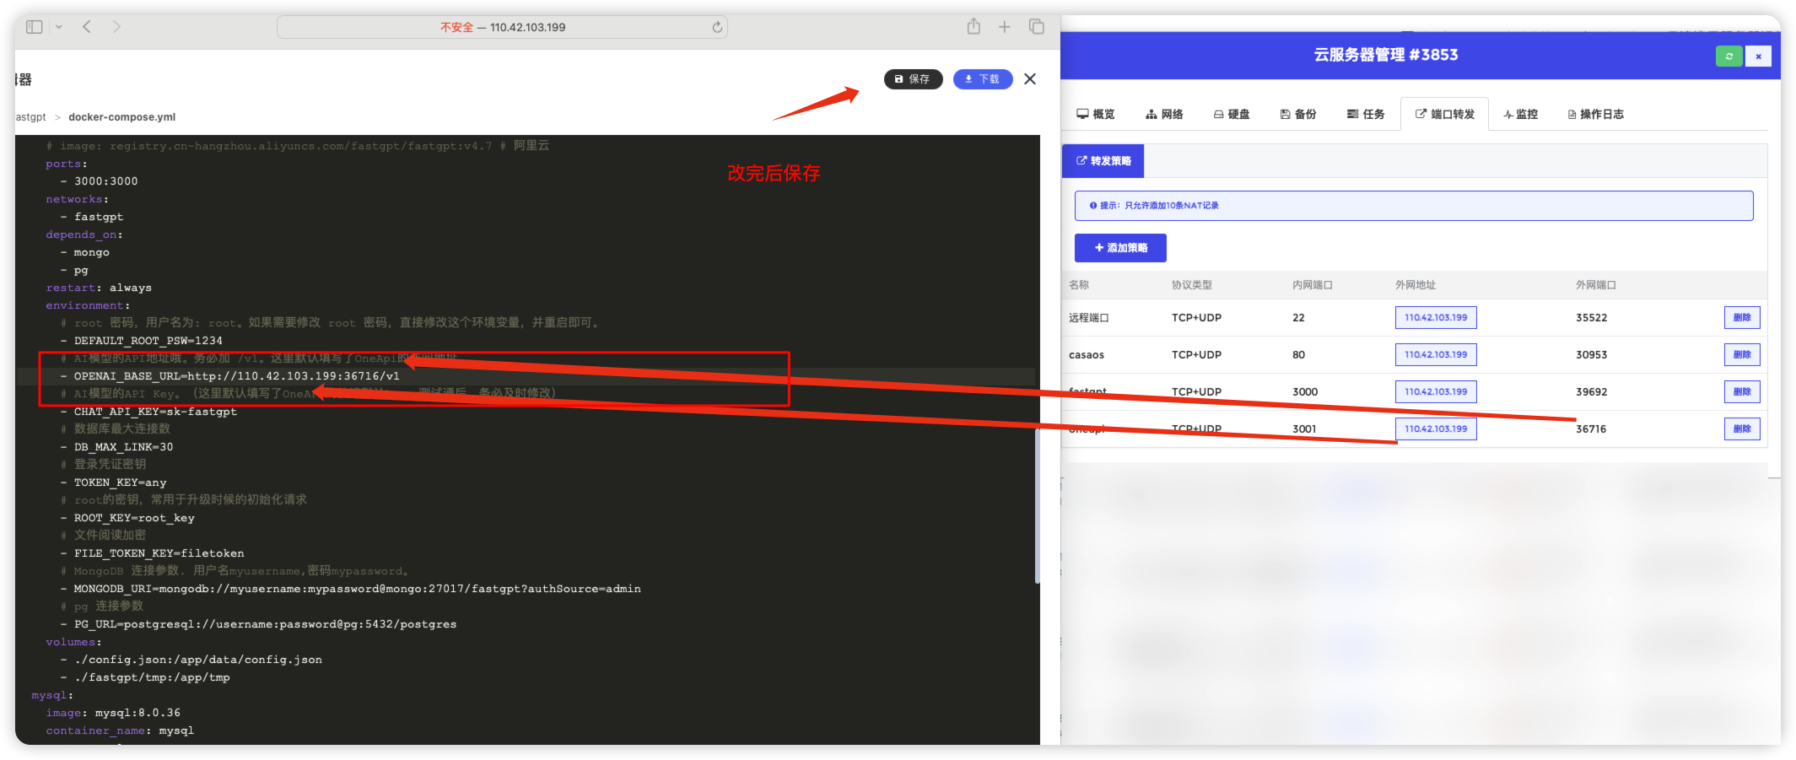Image resolution: width=1796 pixels, height=760 pixels.
Task: Reload page via address bar icon
Action: (717, 27)
